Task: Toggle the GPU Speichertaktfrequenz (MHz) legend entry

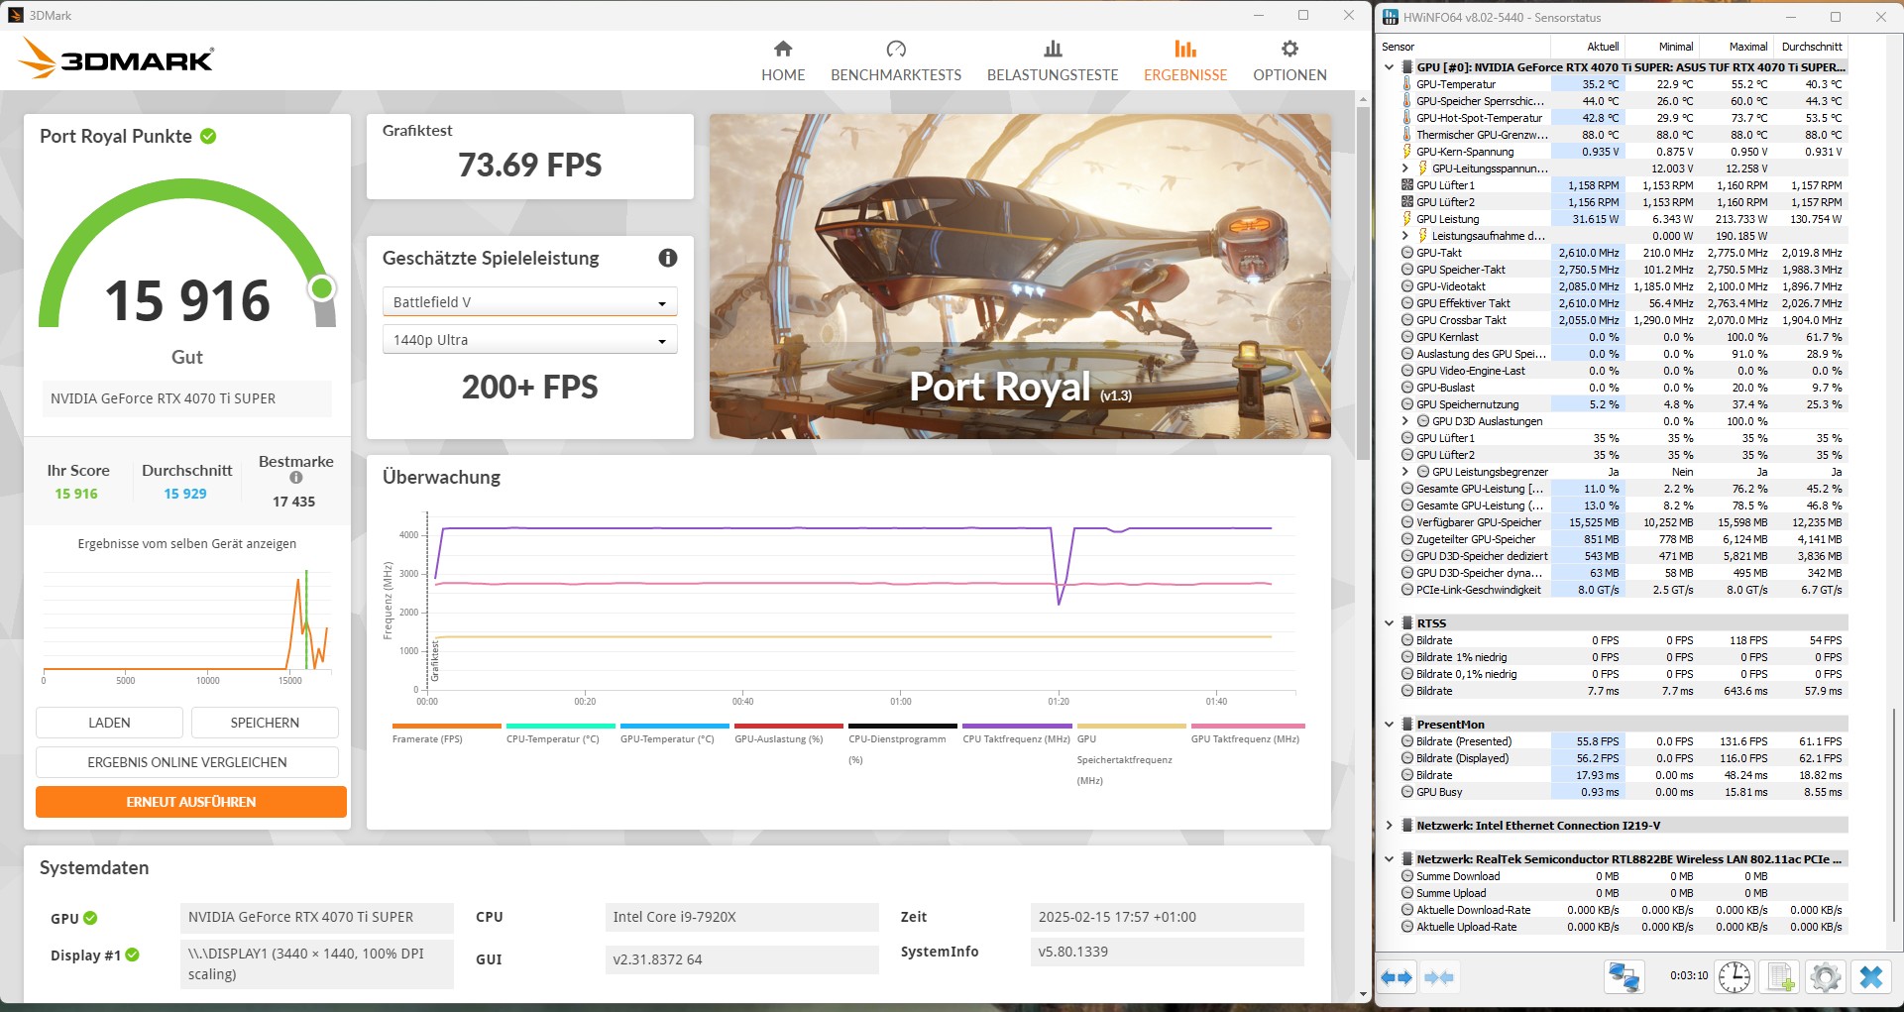Action: (1131, 755)
